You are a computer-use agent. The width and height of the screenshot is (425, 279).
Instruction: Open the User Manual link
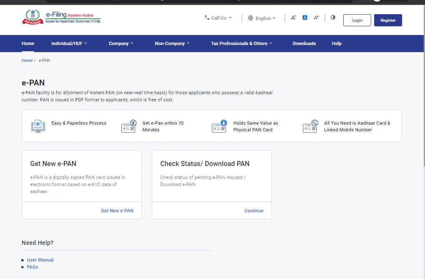pyautogui.click(x=40, y=260)
